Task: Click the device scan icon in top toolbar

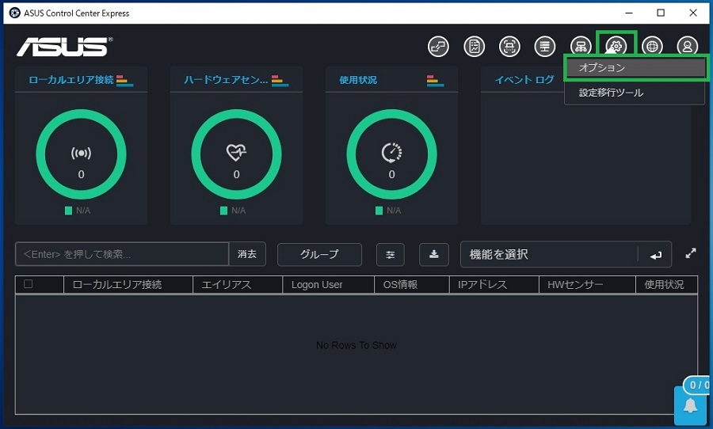Action: (x=509, y=47)
